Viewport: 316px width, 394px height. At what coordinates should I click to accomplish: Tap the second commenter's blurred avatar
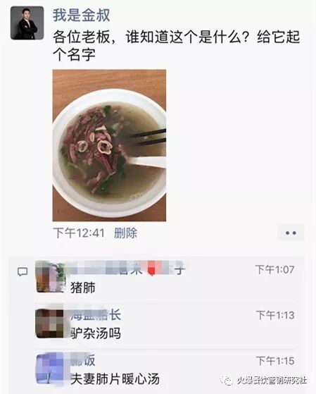pyautogui.click(x=50, y=324)
